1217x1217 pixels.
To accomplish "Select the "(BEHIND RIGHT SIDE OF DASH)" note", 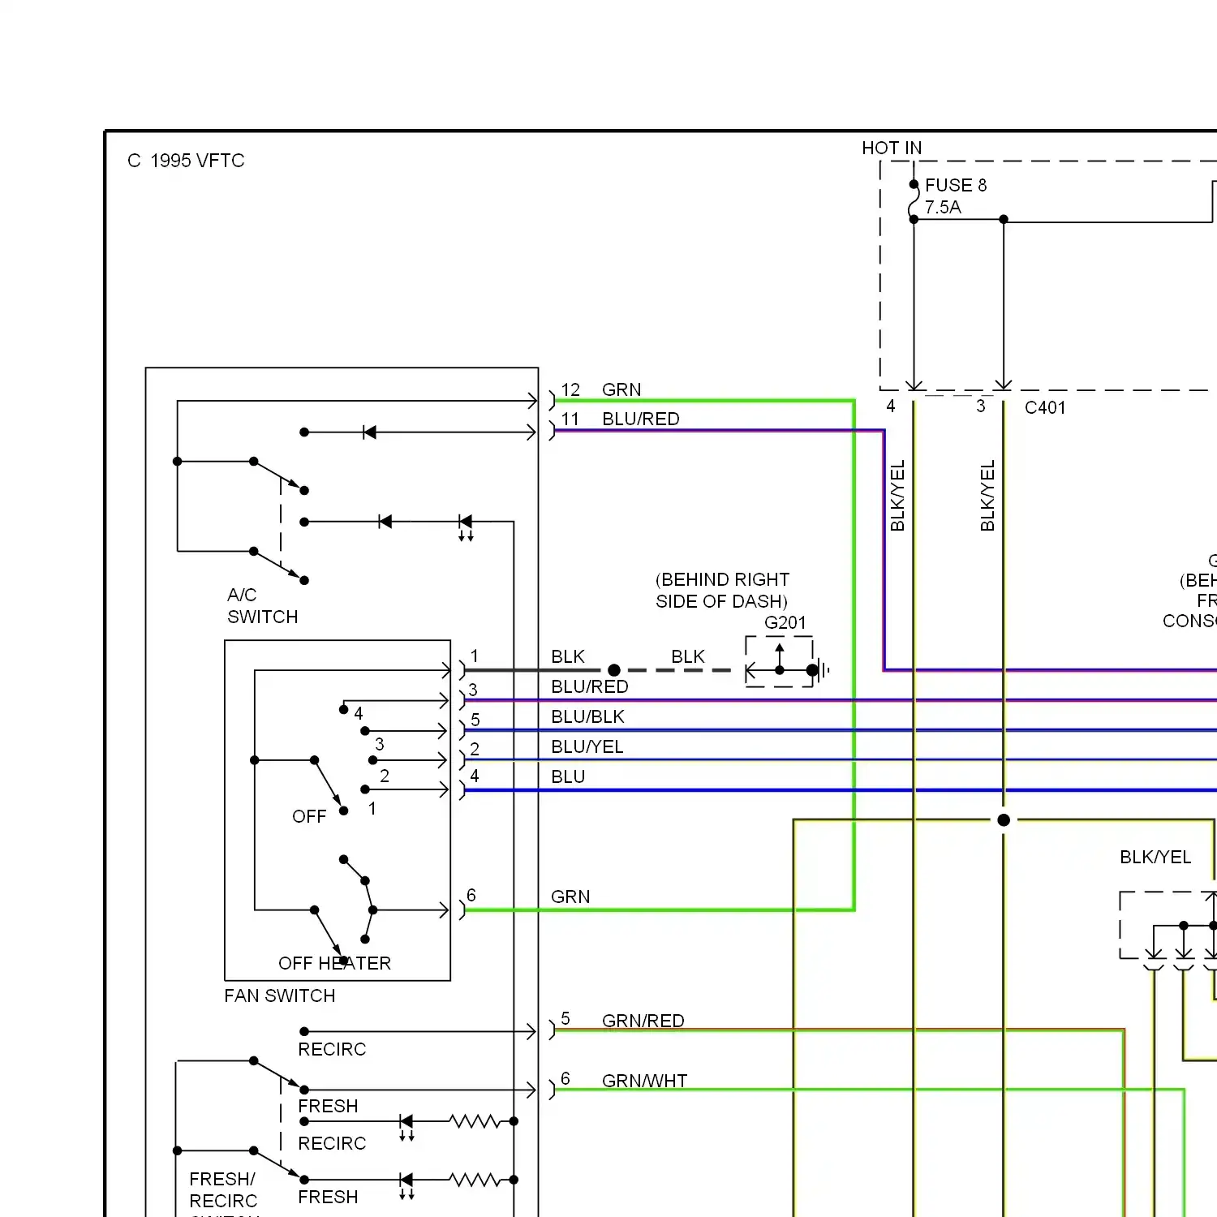I will [x=722, y=590].
